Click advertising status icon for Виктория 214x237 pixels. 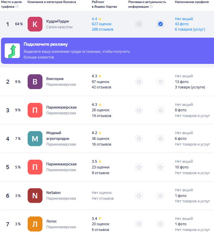tap(139, 82)
